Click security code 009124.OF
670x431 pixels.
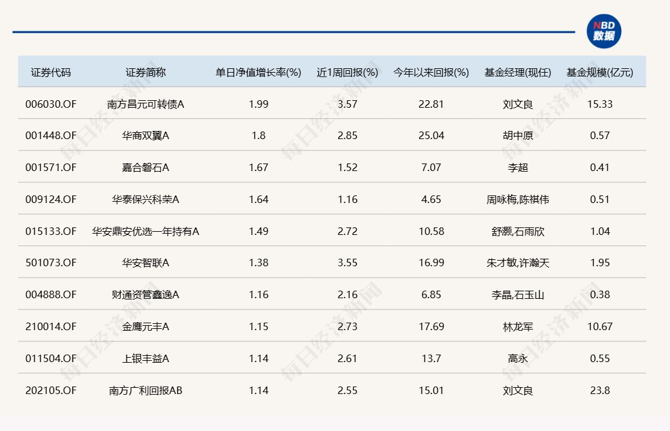click(51, 199)
